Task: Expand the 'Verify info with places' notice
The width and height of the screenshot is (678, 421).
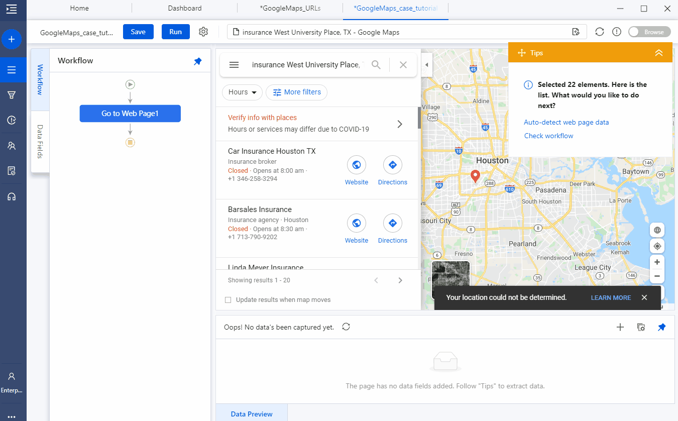Action: pos(400,124)
